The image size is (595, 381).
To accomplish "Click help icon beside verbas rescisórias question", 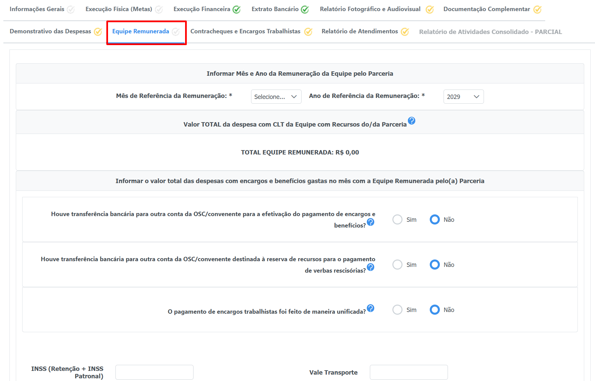I will click(371, 267).
